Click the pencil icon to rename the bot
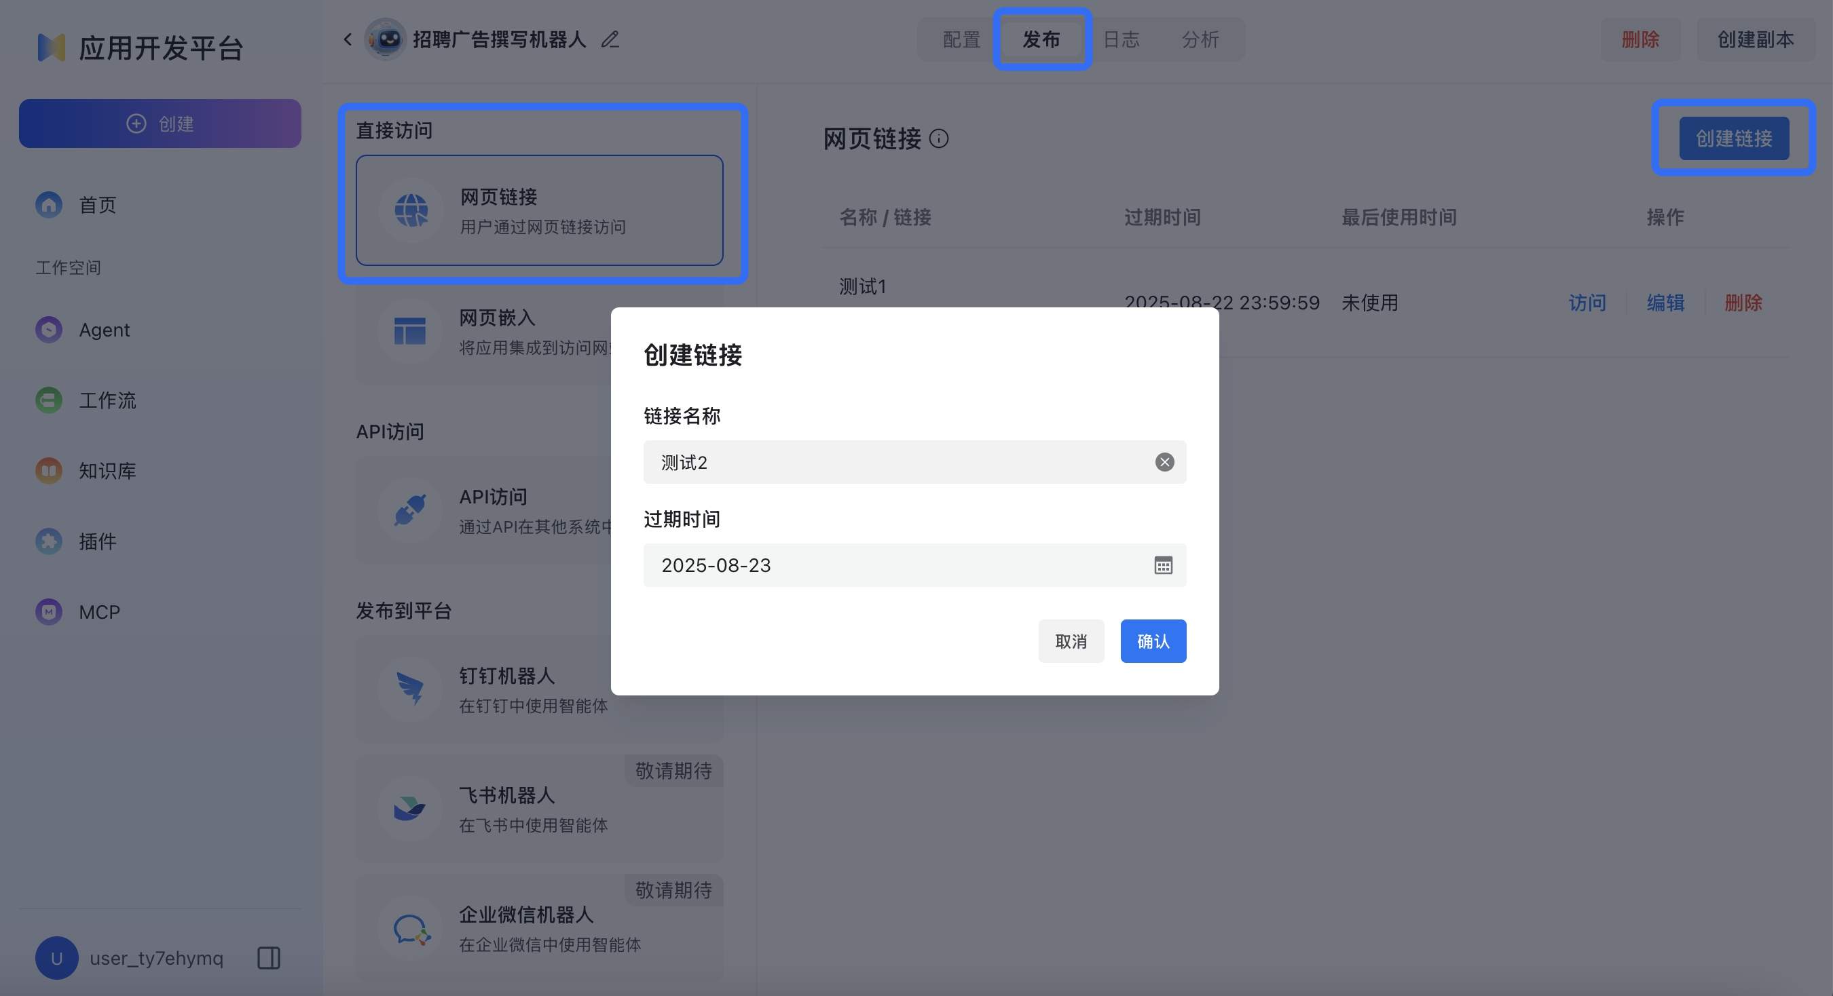1833x996 pixels. (610, 40)
